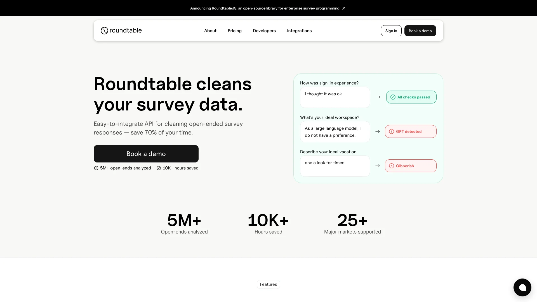Open the About menu item
537x302 pixels.
click(x=210, y=31)
